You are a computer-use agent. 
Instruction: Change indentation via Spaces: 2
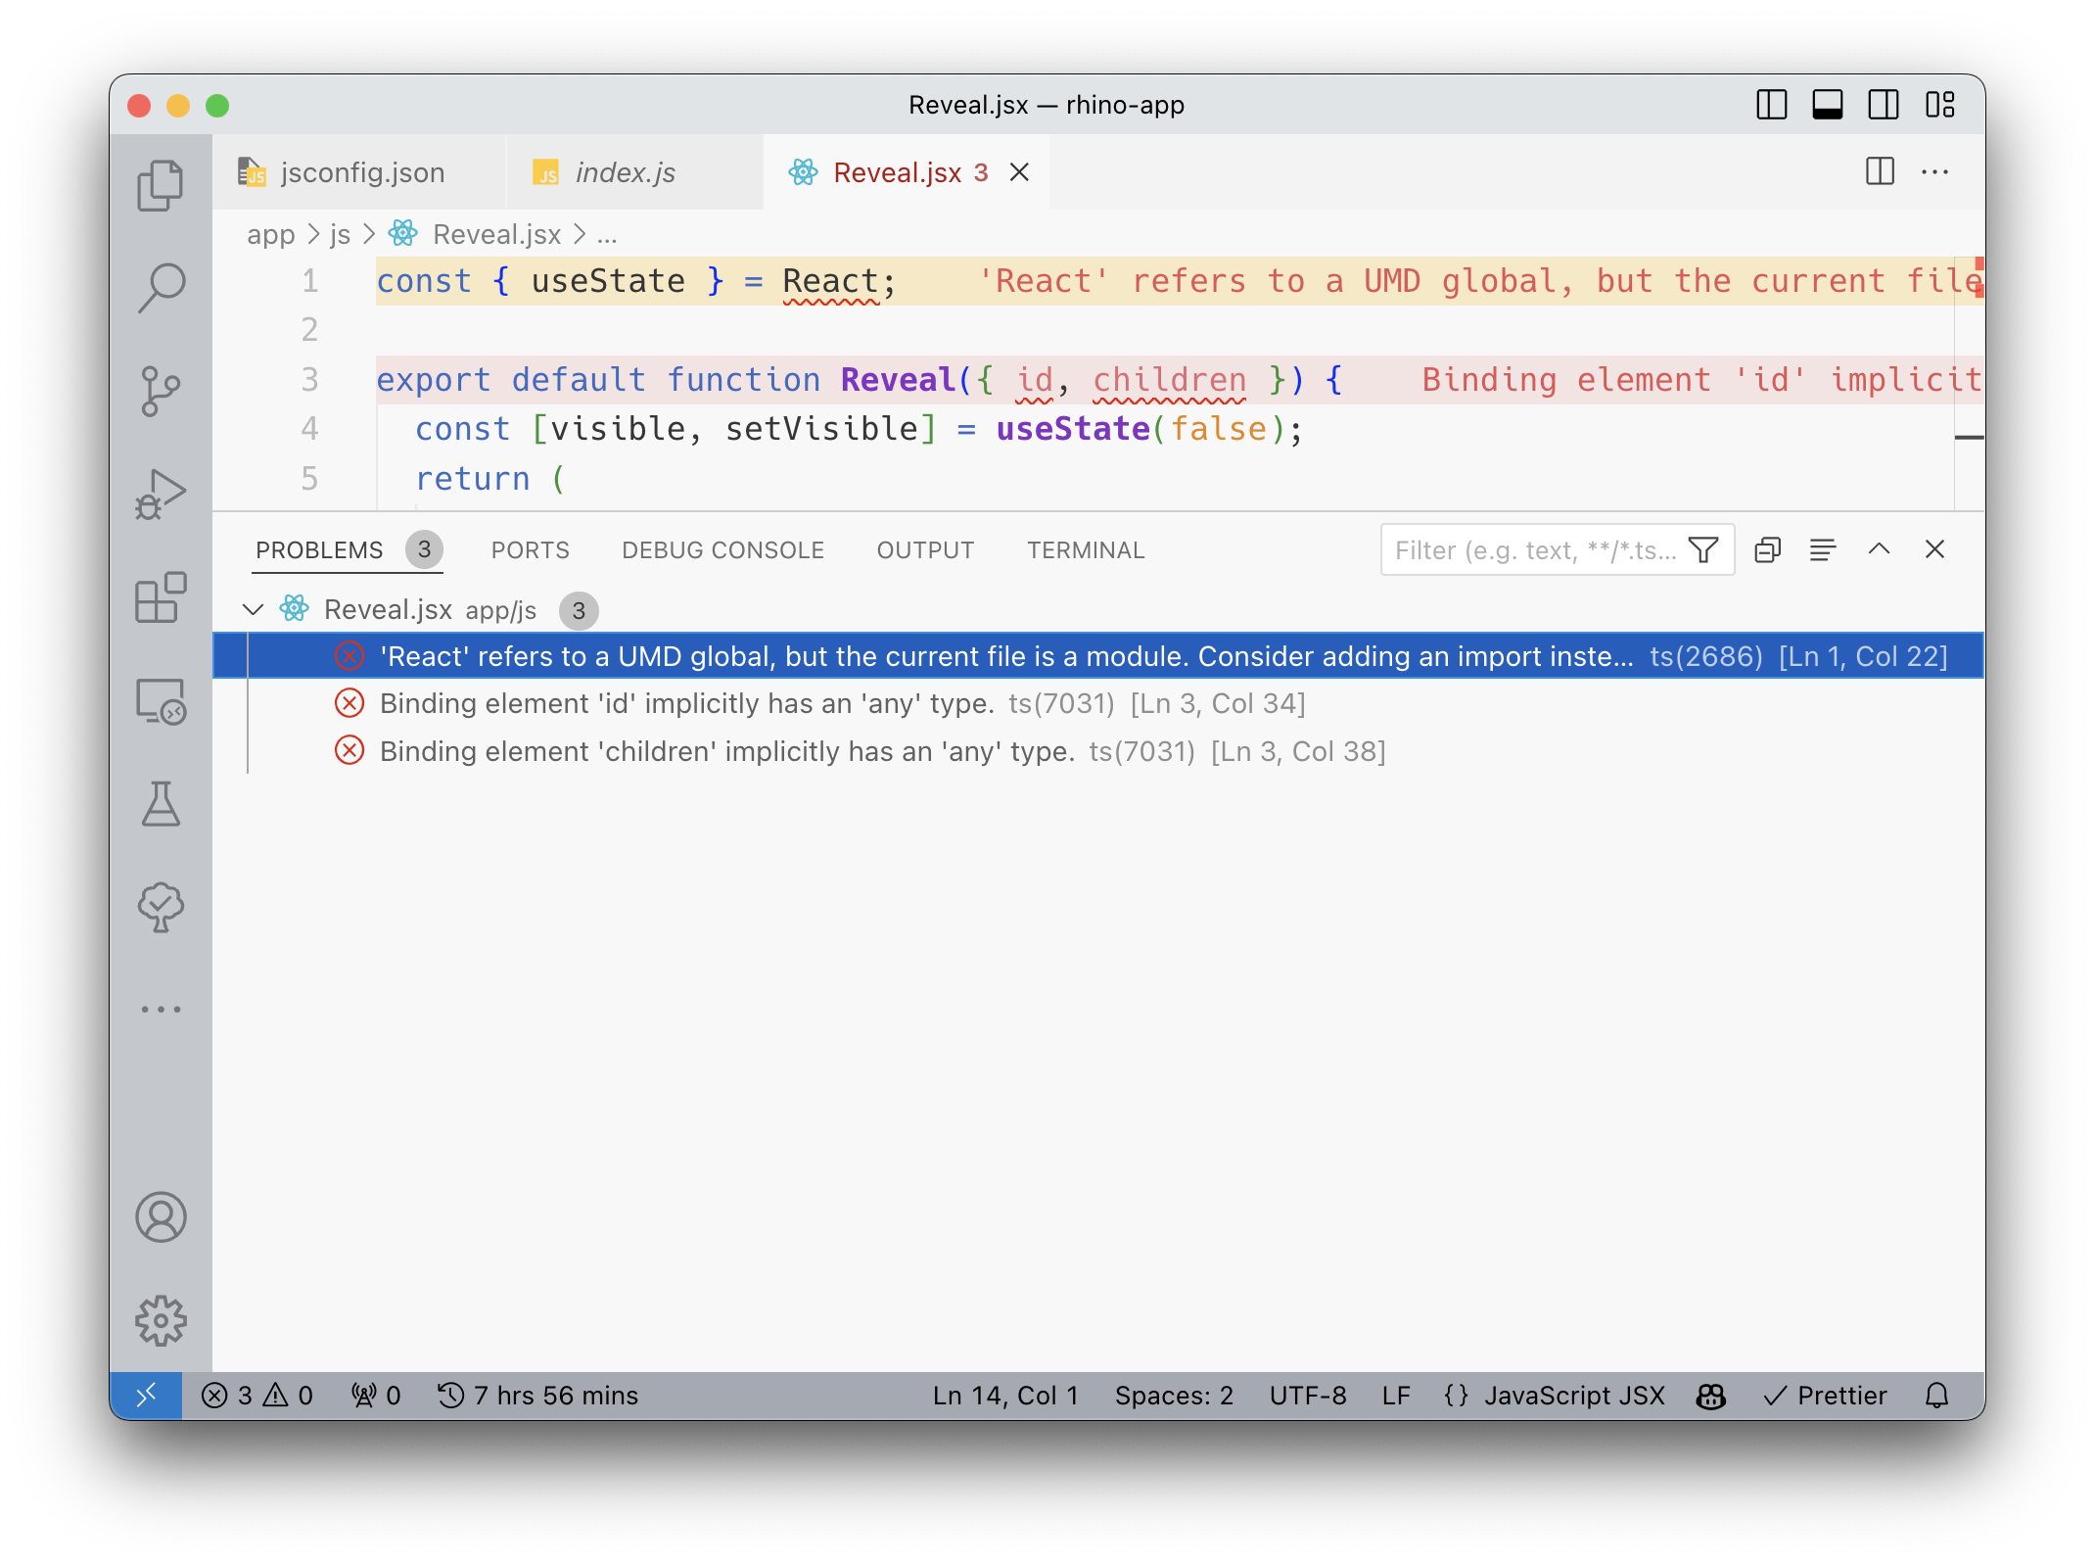point(1174,1396)
